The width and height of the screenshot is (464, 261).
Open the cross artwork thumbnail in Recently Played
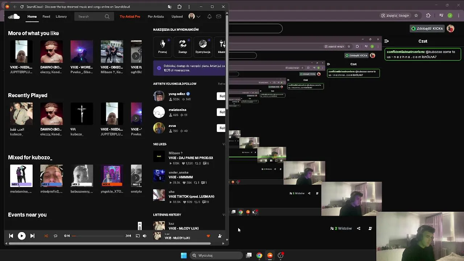82,114
